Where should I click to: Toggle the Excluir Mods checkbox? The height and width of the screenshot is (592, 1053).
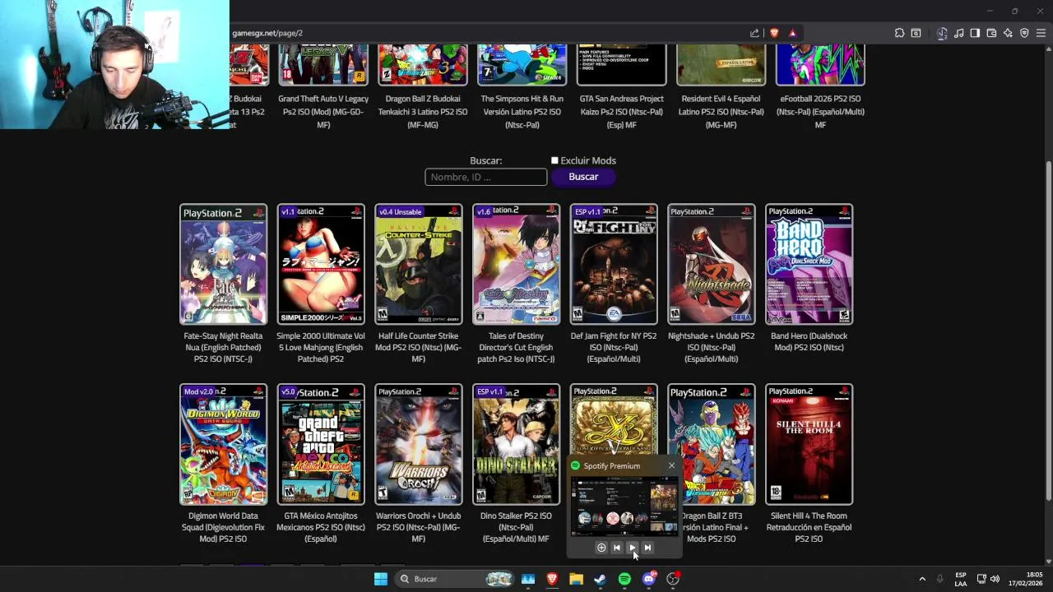click(554, 160)
